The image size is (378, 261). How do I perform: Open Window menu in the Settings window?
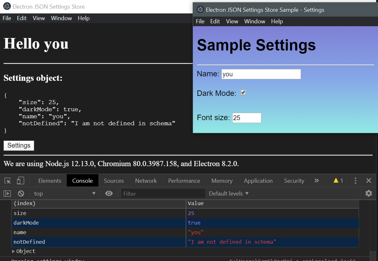255,21
